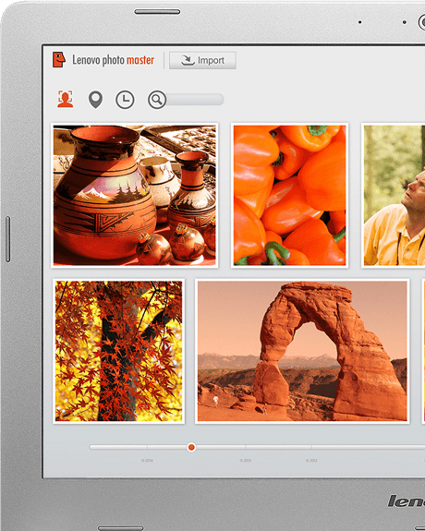Click the orange timeline slider handle
The width and height of the screenshot is (425, 531).
191,447
